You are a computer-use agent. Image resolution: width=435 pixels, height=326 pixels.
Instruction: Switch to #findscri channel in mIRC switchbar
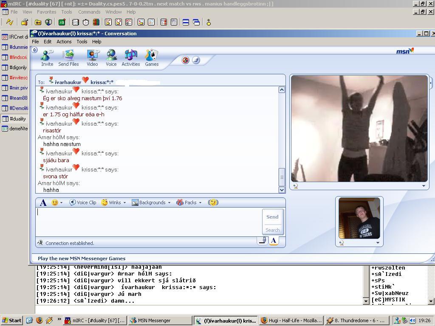pyautogui.click(x=15, y=57)
